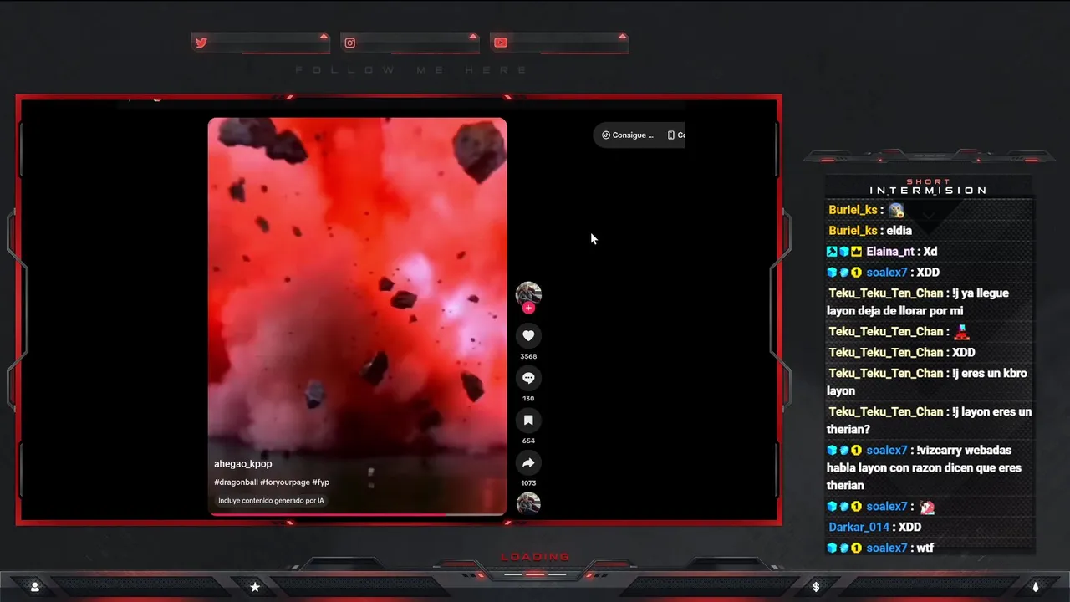
Task: Select Elaina_nt username in chat
Action: 890,252
